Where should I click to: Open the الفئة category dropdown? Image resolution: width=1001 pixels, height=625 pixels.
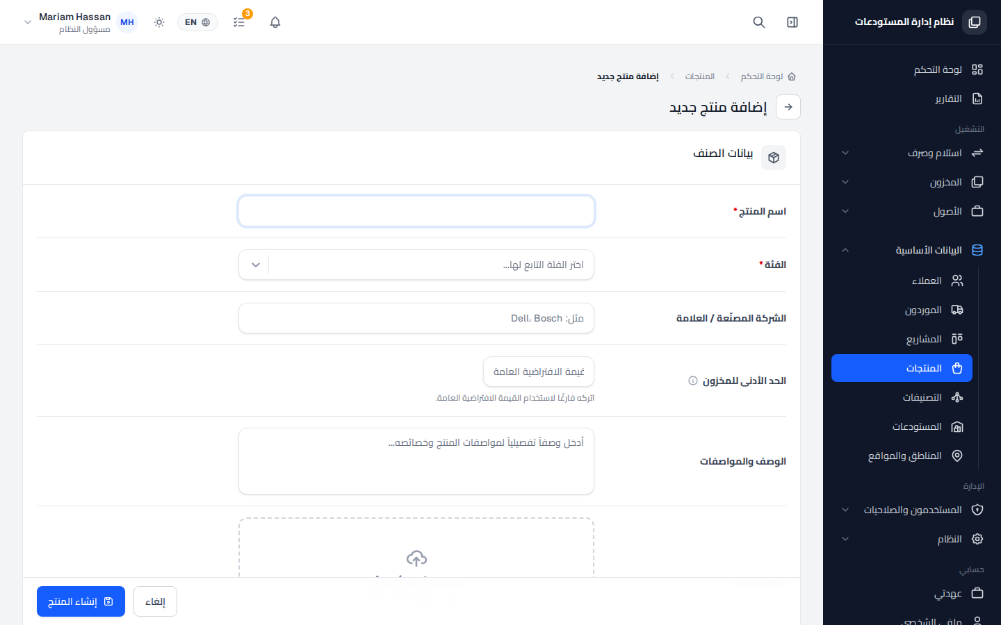click(x=416, y=265)
